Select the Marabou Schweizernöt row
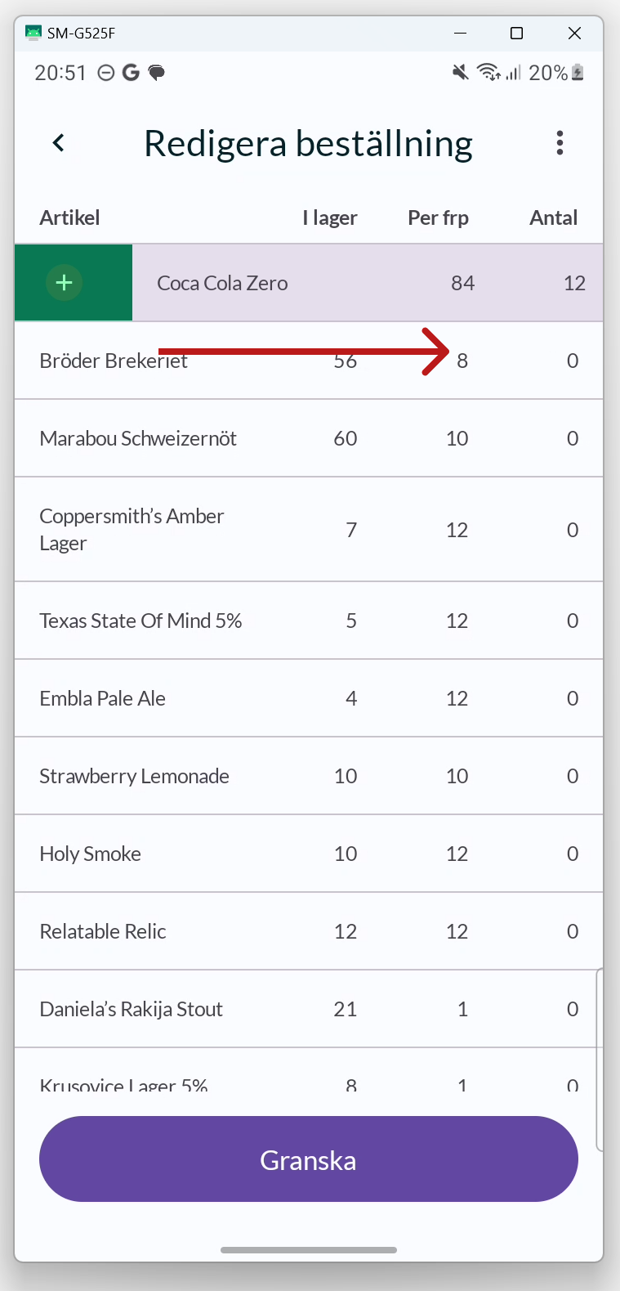Viewport: 620px width, 1291px height. click(309, 438)
